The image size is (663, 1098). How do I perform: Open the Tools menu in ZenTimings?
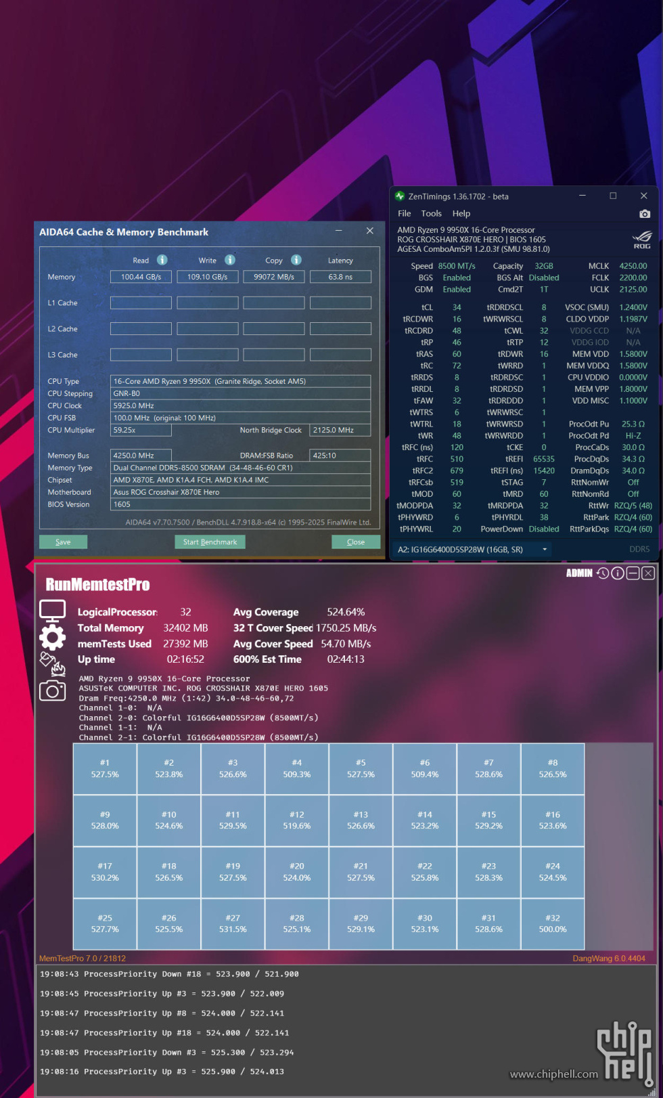click(x=431, y=213)
